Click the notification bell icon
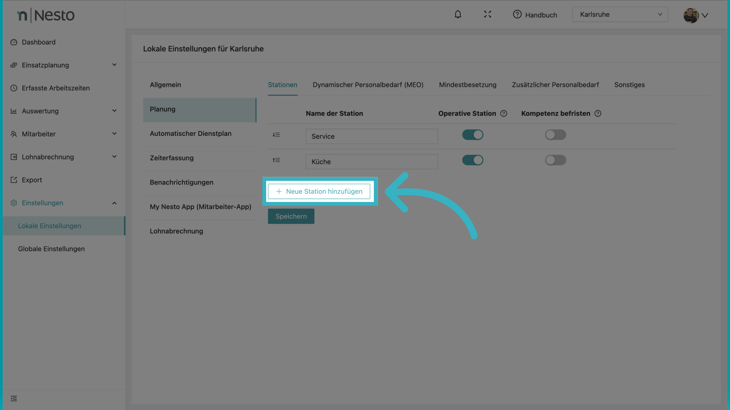This screenshot has width=730, height=410. (x=458, y=14)
